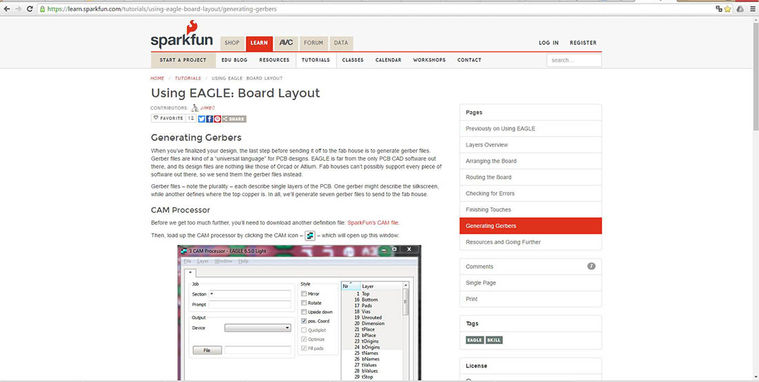Open CLASSES nav item
Image resolution: width=759 pixels, height=382 pixels.
pyautogui.click(x=353, y=60)
